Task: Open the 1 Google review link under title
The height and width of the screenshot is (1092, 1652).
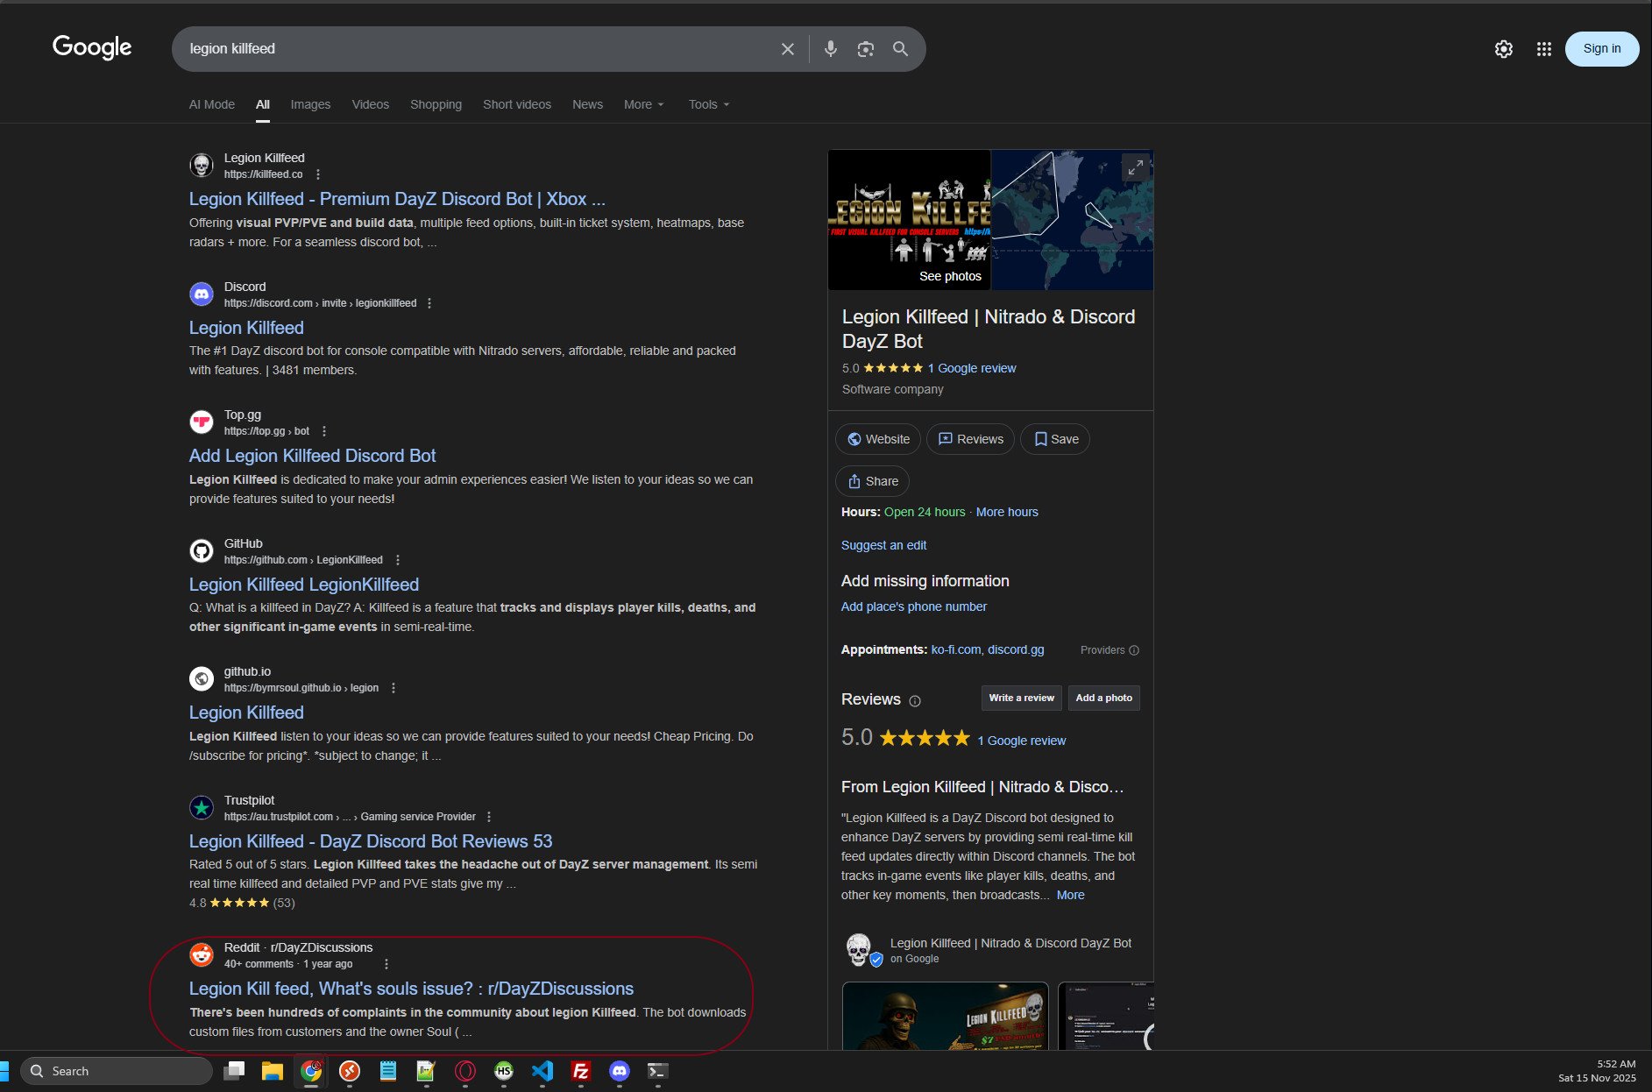Action: 972,368
